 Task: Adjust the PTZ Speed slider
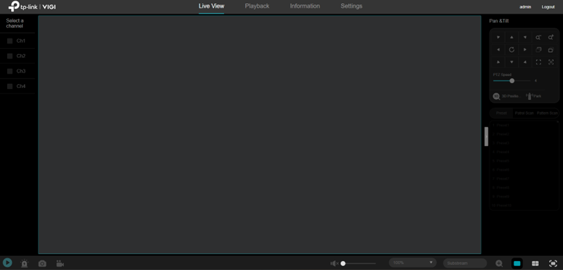[x=512, y=80]
